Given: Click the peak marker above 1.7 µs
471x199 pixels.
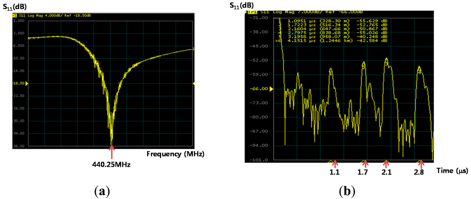Looking at the screenshot, I should [364, 64].
